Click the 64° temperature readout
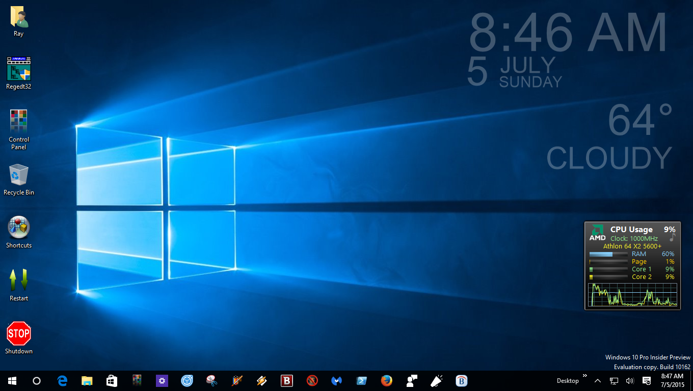This screenshot has width=693, height=391. pos(640,120)
